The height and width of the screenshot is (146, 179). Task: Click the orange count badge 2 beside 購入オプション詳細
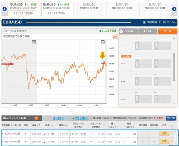36,118
